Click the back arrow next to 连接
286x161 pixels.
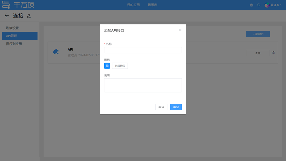click(7, 16)
